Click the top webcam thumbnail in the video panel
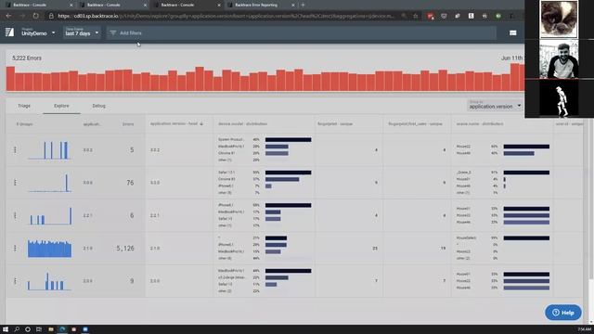 (x=559, y=19)
